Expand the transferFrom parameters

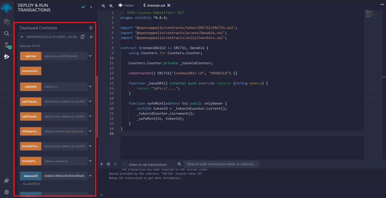[90, 146]
